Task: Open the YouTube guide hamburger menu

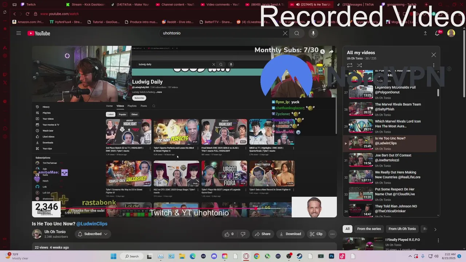Action: click(x=19, y=33)
